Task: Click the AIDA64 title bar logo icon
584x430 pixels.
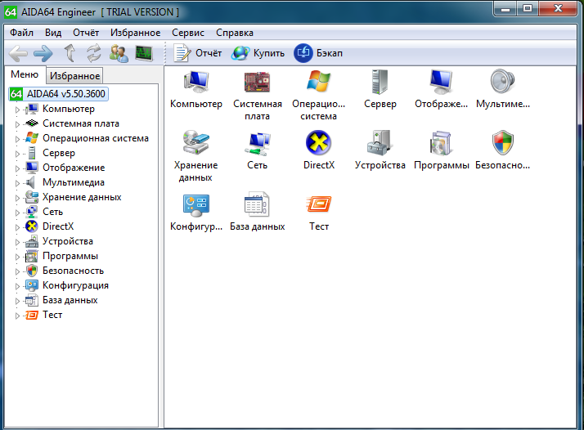Action: [11, 12]
